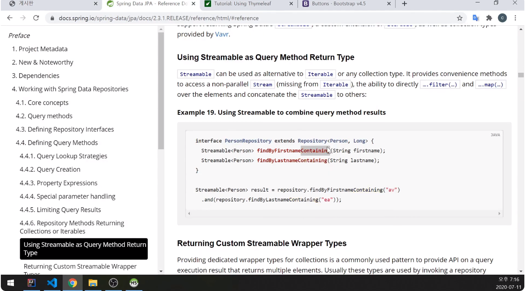Open the Google Translate extension icon
The image size is (526, 291).
point(476,18)
